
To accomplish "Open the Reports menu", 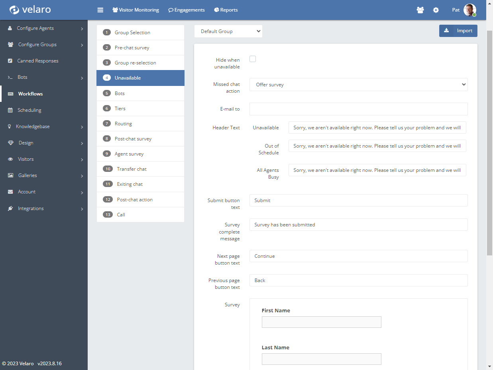I will 226,10.
